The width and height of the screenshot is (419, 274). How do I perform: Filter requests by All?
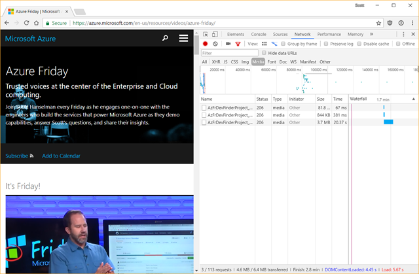pyautogui.click(x=204, y=62)
